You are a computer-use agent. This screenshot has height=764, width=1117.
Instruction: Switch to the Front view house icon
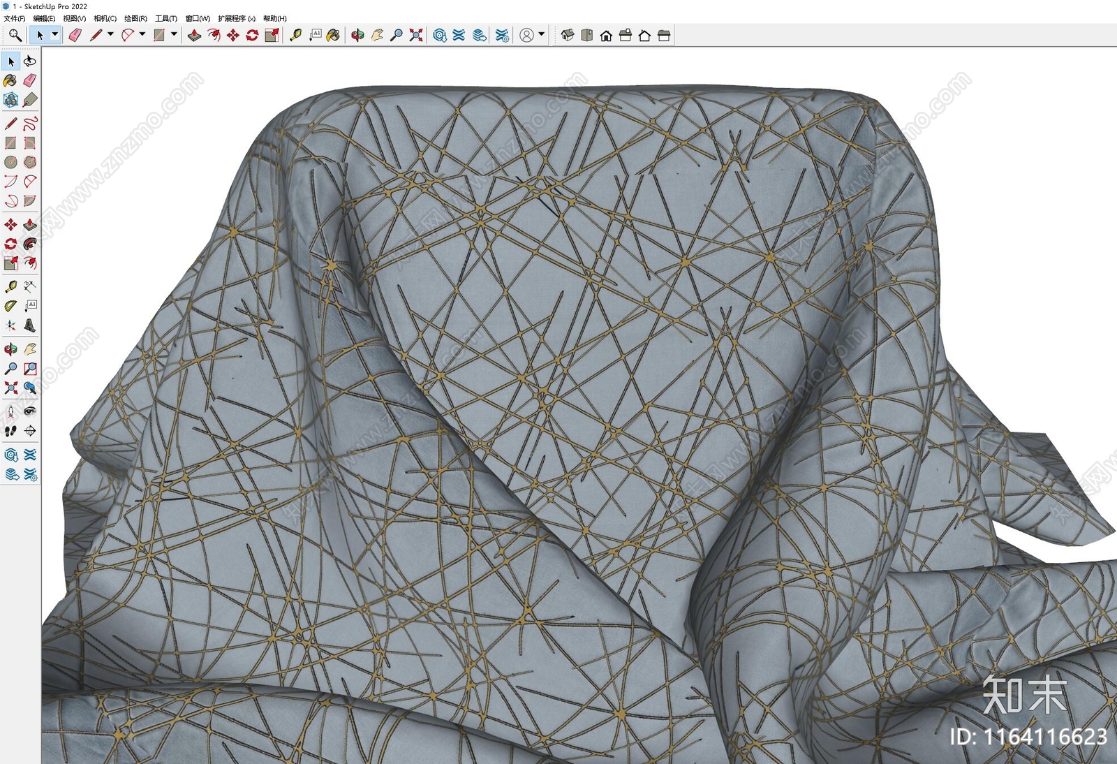point(606,35)
